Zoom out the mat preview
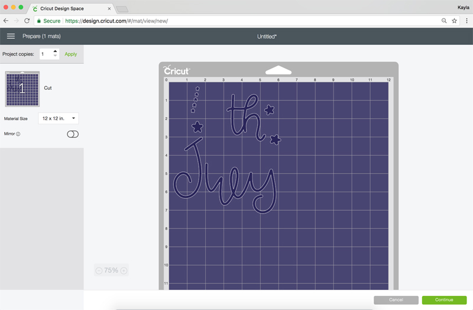Image resolution: width=473 pixels, height=310 pixels. (x=99, y=270)
